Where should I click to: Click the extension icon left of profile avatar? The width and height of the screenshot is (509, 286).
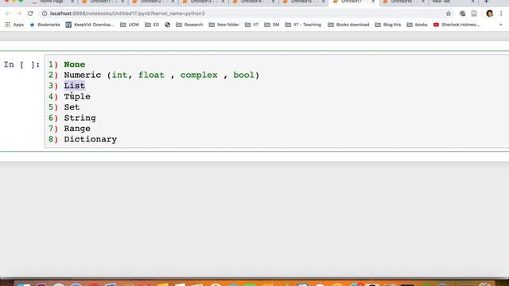pyautogui.click(x=474, y=14)
